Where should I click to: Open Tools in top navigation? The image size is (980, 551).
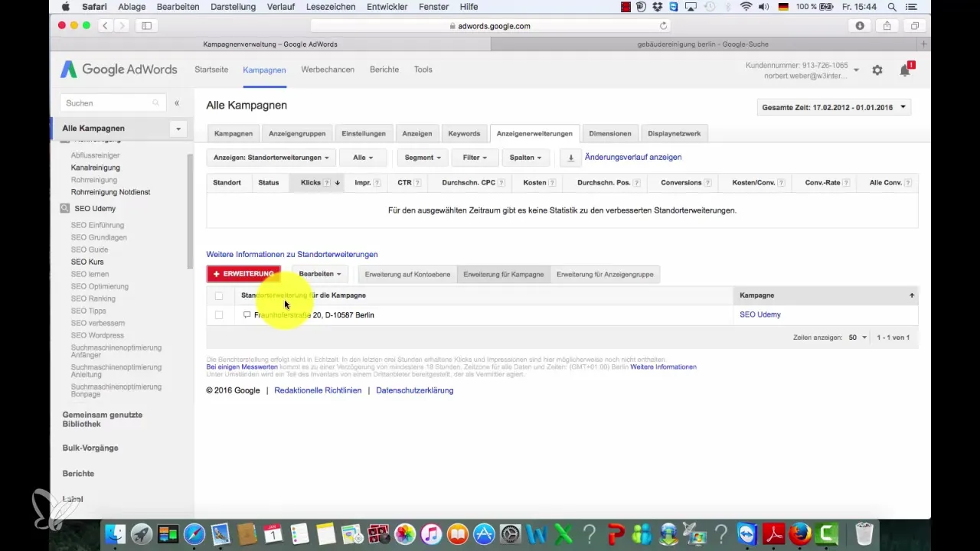[423, 70]
